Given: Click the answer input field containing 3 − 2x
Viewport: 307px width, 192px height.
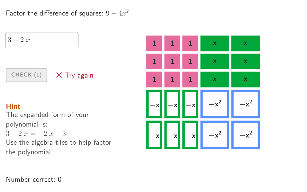Looking at the screenshot, I should [42, 40].
